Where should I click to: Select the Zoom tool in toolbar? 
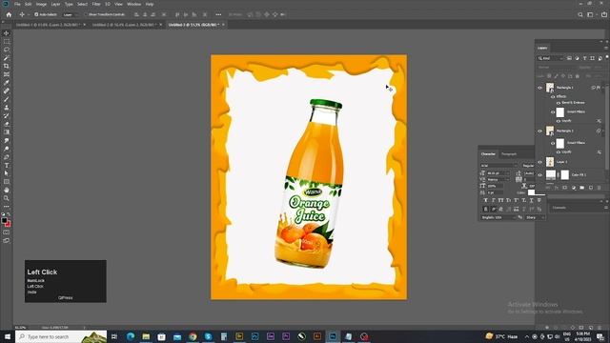coord(7,198)
